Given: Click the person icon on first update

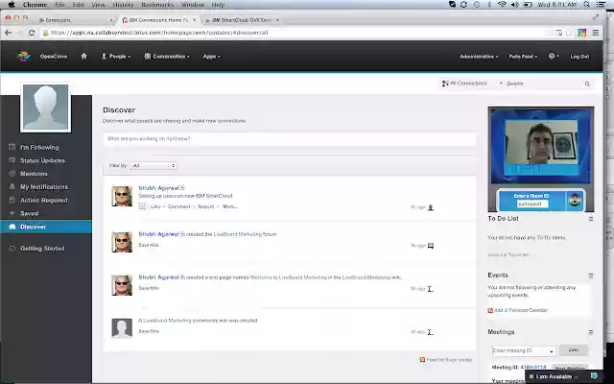Looking at the screenshot, I should click(431, 207).
